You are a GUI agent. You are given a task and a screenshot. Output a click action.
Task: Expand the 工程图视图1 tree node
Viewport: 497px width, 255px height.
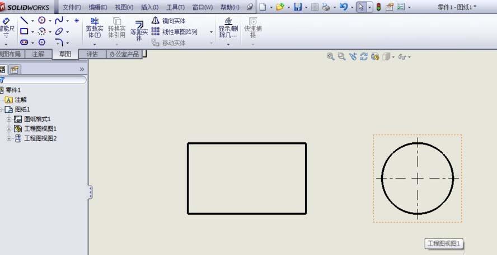pos(9,129)
